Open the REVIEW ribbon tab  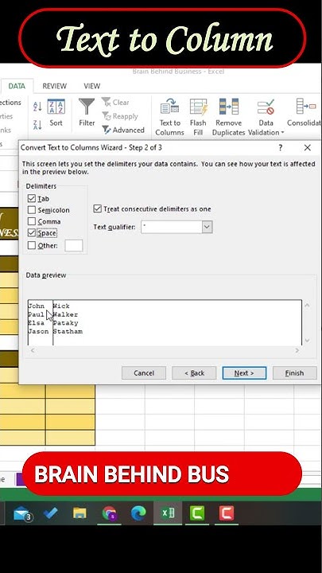(x=54, y=86)
